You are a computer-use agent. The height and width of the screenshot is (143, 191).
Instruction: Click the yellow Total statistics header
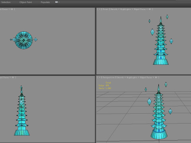pyautogui.click(x=108, y=83)
